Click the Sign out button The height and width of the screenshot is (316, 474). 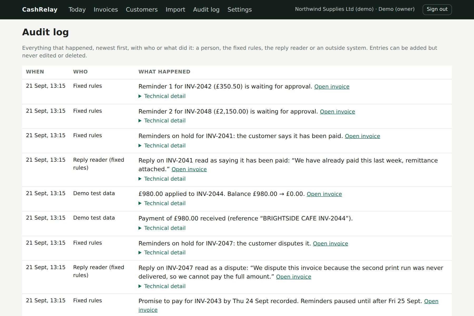point(437,9)
